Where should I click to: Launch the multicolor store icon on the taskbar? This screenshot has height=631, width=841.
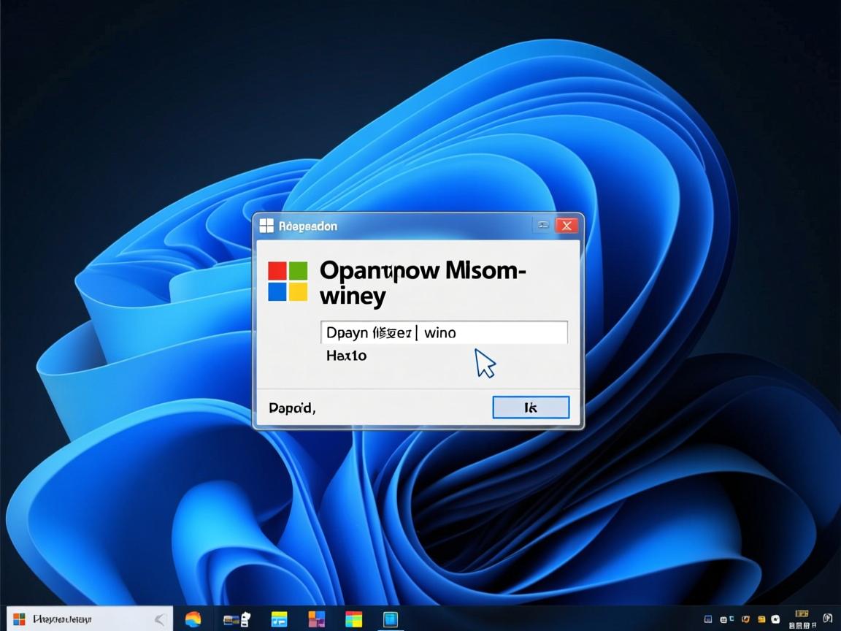354,619
